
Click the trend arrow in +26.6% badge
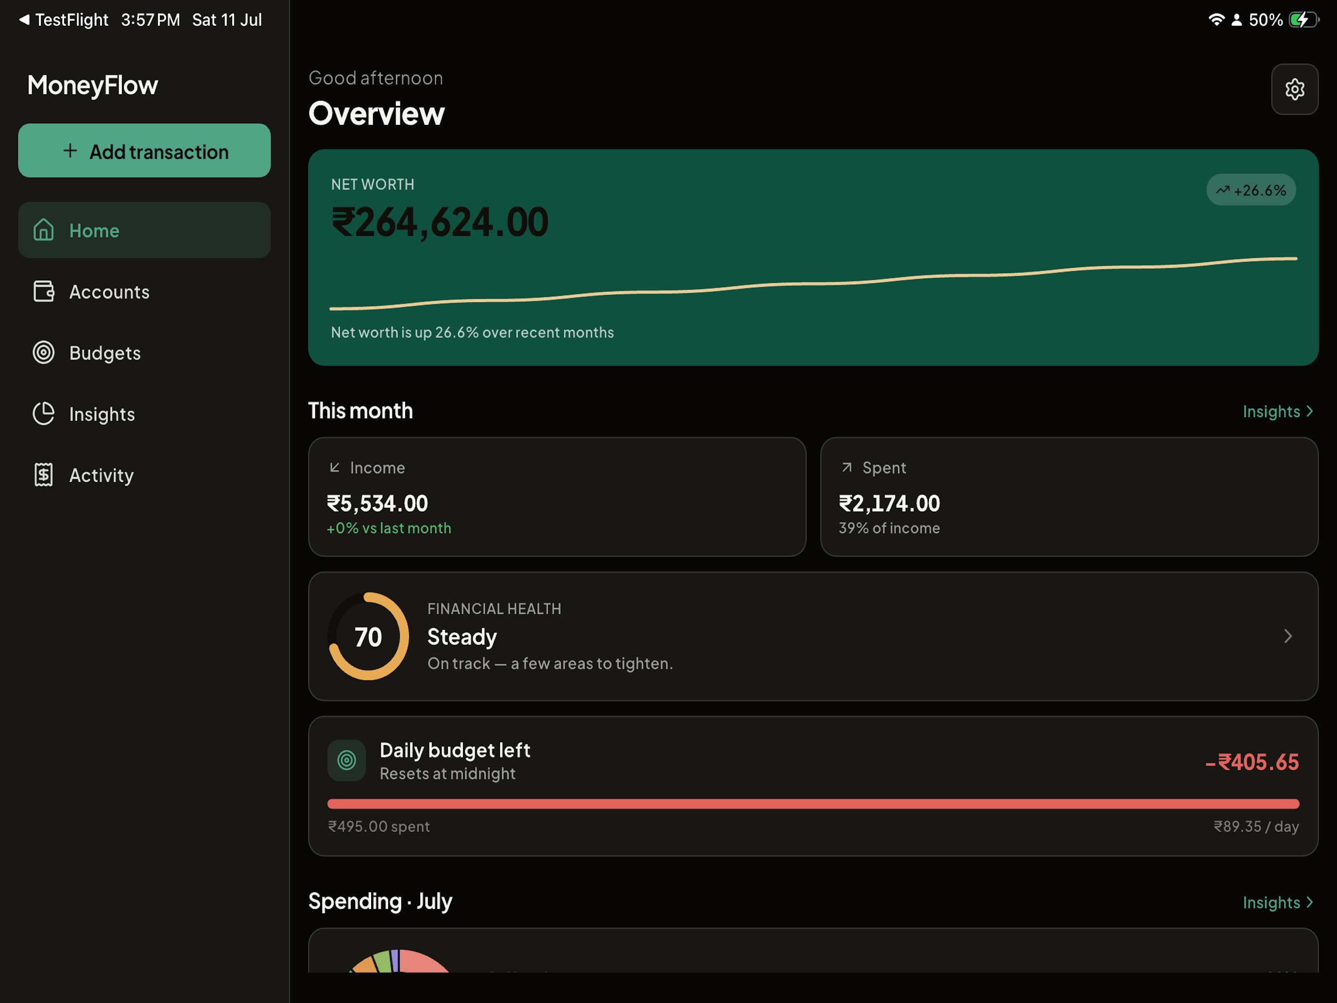(x=1223, y=190)
